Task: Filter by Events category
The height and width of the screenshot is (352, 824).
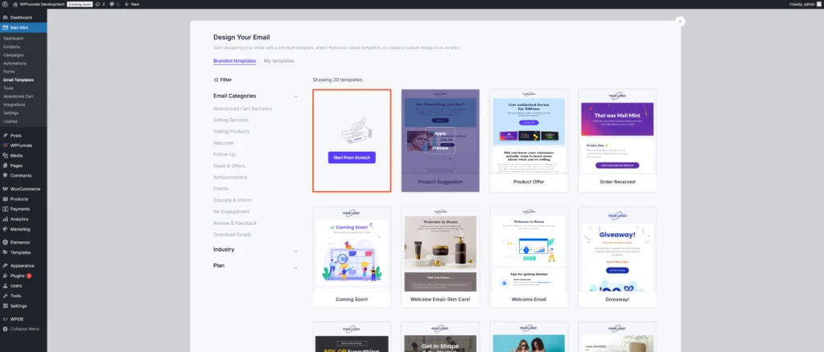Action: click(x=220, y=188)
